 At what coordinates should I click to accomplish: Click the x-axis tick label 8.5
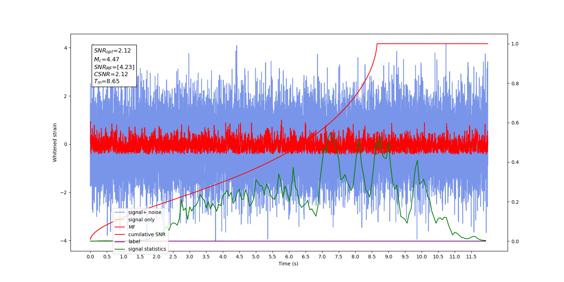[372, 257]
